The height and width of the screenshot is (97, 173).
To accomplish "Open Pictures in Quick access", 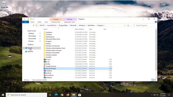I will point(31,41).
